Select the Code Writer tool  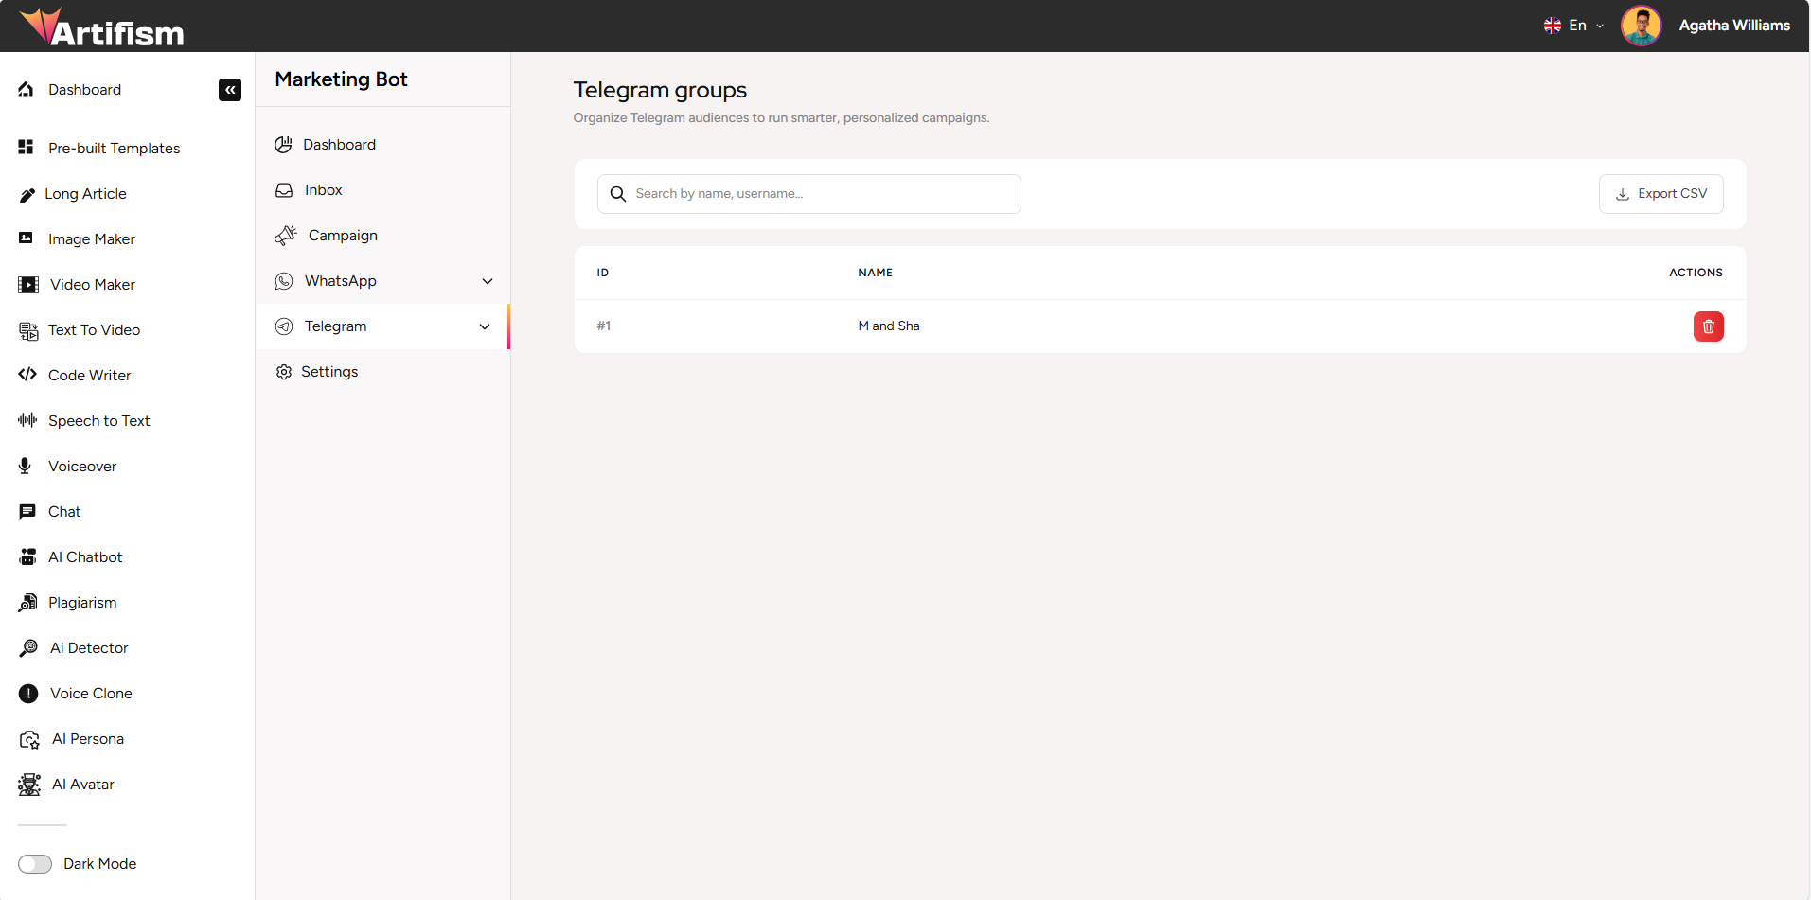point(89,375)
